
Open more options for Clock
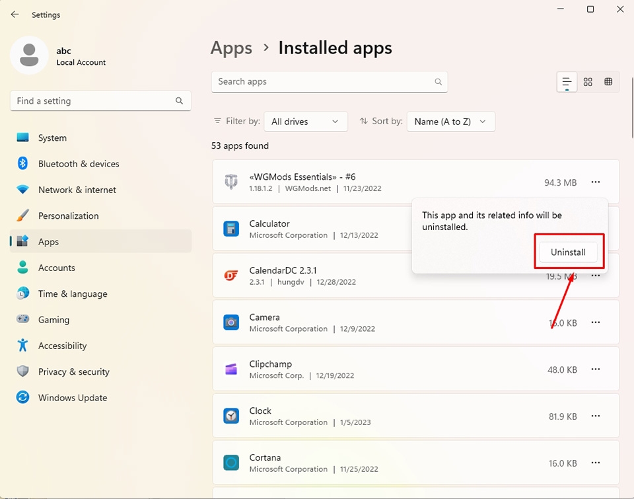coord(596,416)
